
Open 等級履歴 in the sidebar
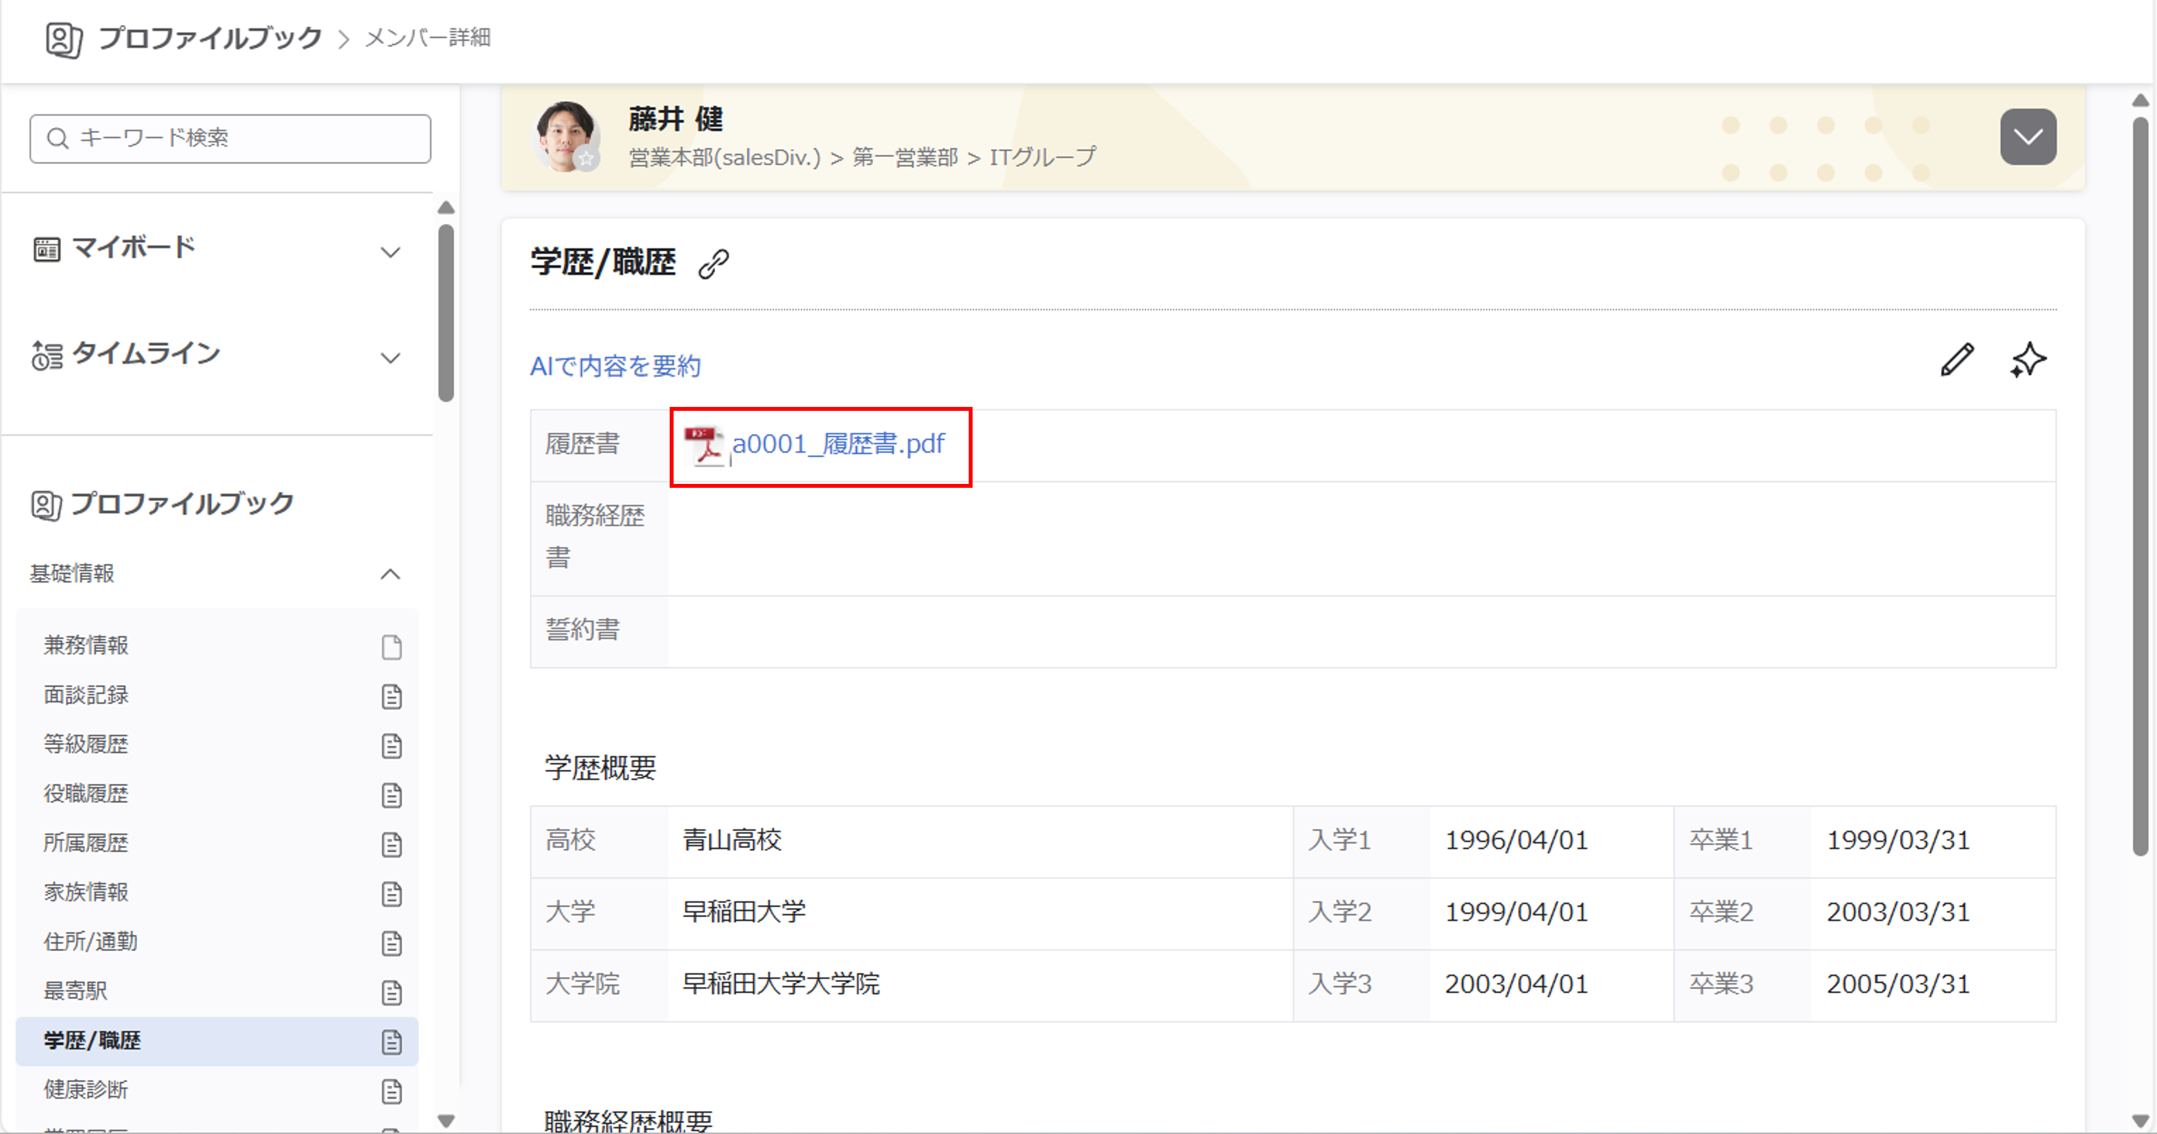[x=86, y=745]
